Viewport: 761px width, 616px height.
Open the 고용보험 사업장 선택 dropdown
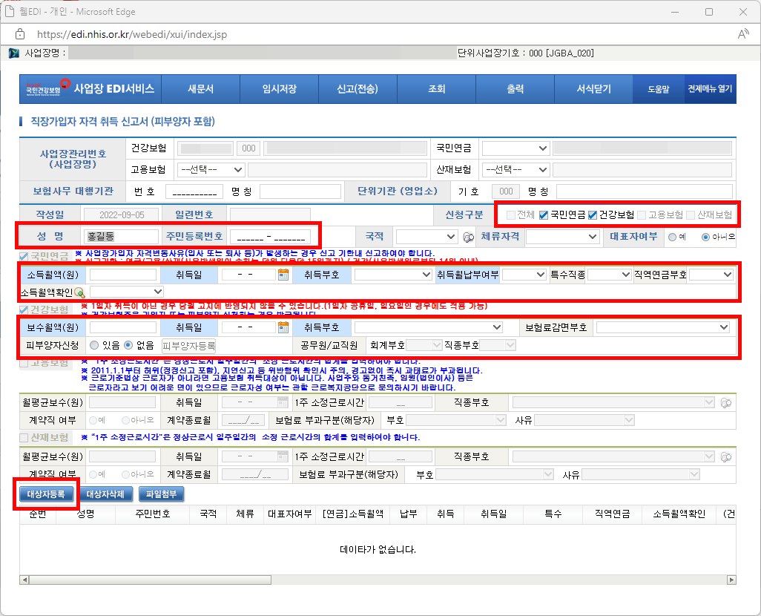210,169
